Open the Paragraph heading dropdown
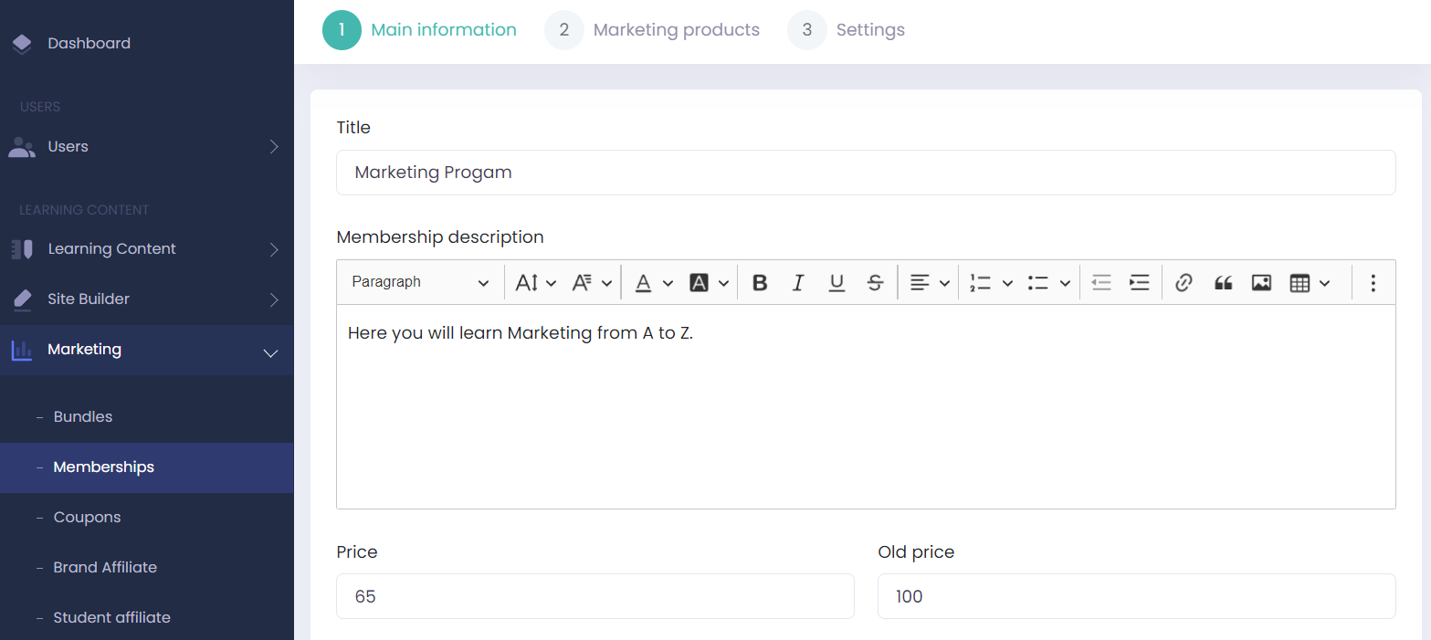Viewport: 1431px width, 640px height. pyautogui.click(x=420, y=283)
